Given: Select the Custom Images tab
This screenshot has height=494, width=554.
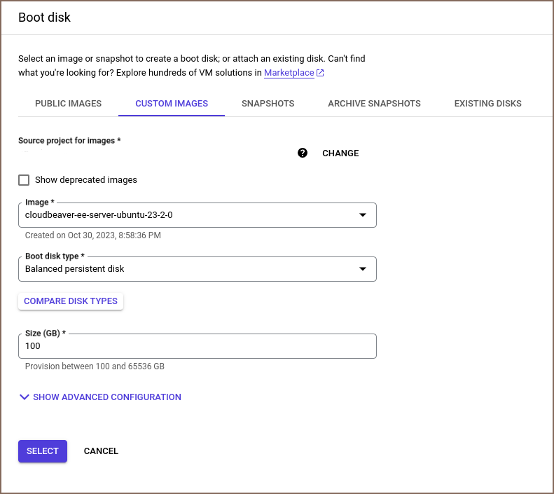Looking at the screenshot, I should tap(172, 104).
